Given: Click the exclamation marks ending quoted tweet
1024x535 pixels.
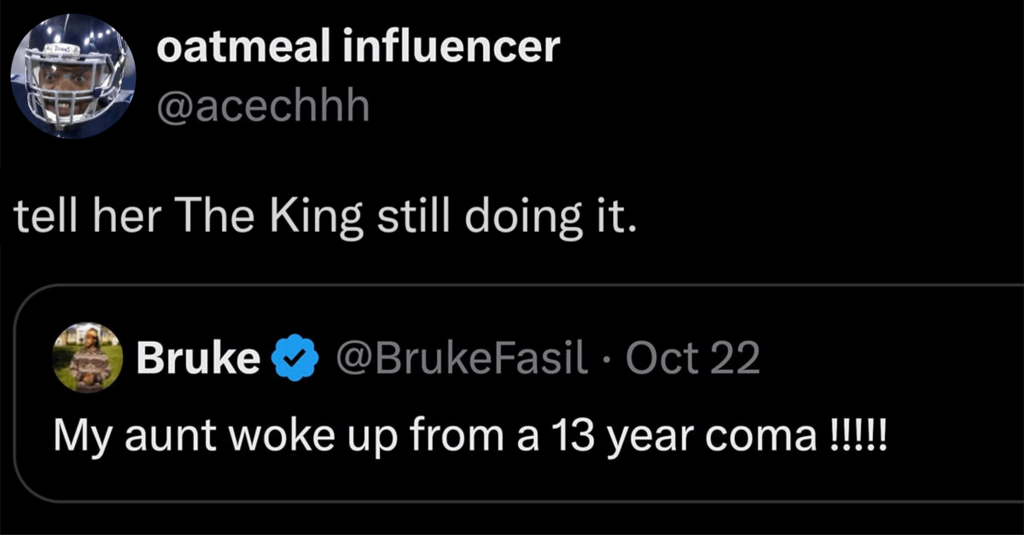Looking at the screenshot, I should tap(857, 435).
